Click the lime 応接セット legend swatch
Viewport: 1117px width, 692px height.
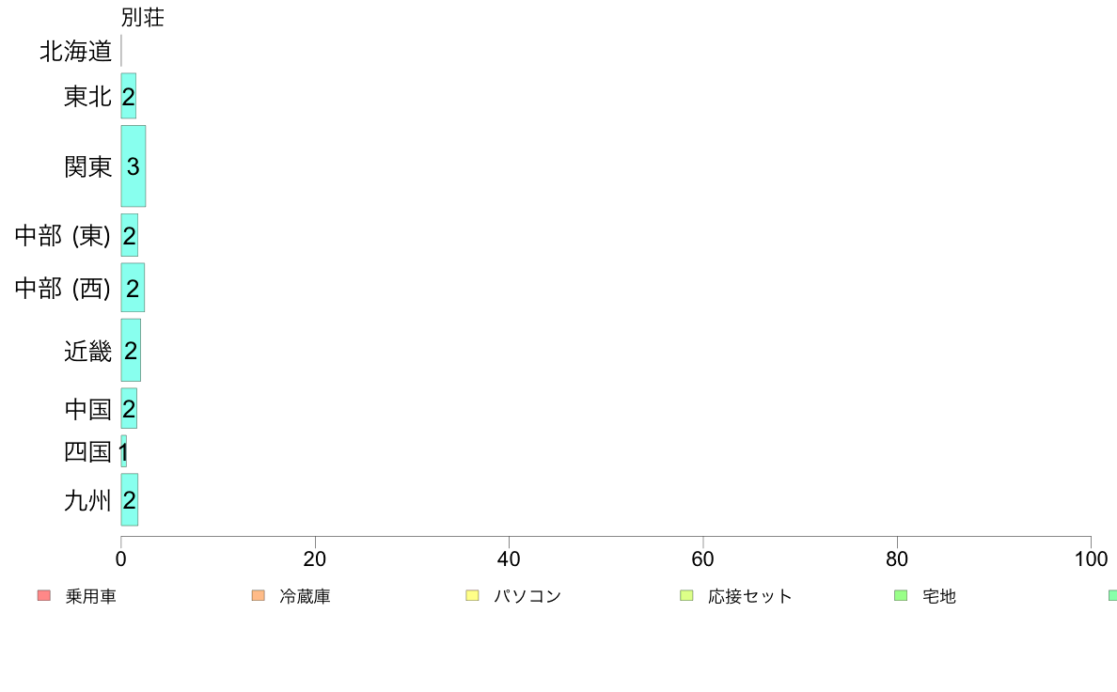point(686,595)
